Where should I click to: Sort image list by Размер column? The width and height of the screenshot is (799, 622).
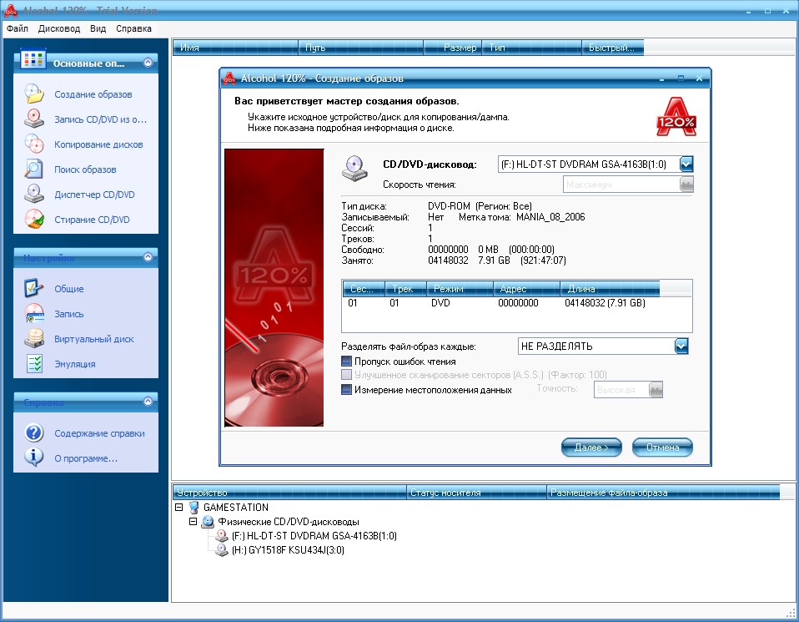453,48
